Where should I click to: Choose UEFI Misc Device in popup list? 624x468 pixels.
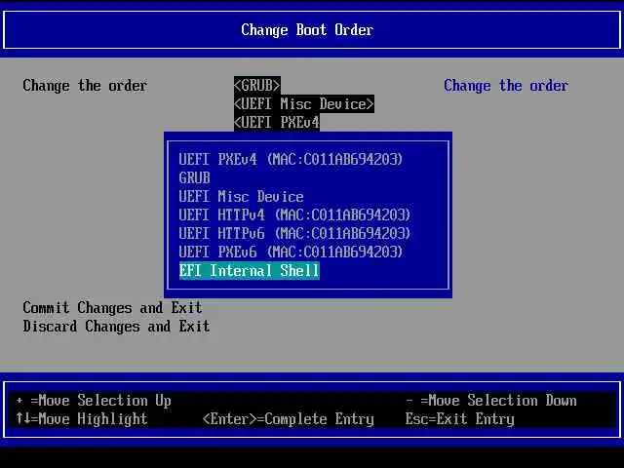point(241,197)
